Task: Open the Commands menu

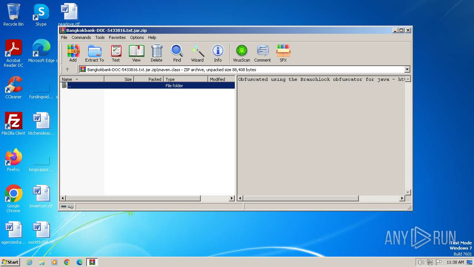Action: tap(81, 37)
